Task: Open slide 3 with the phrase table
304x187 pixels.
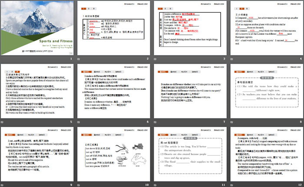Action: 190,30
